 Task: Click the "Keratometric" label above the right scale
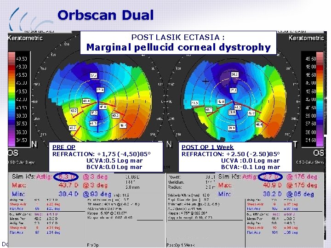tap(306, 38)
